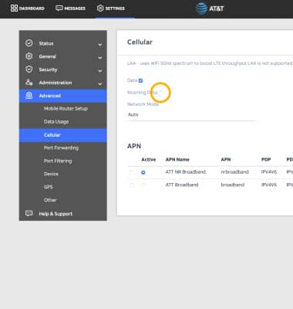Open the Device page
293x309 pixels.
point(51,174)
